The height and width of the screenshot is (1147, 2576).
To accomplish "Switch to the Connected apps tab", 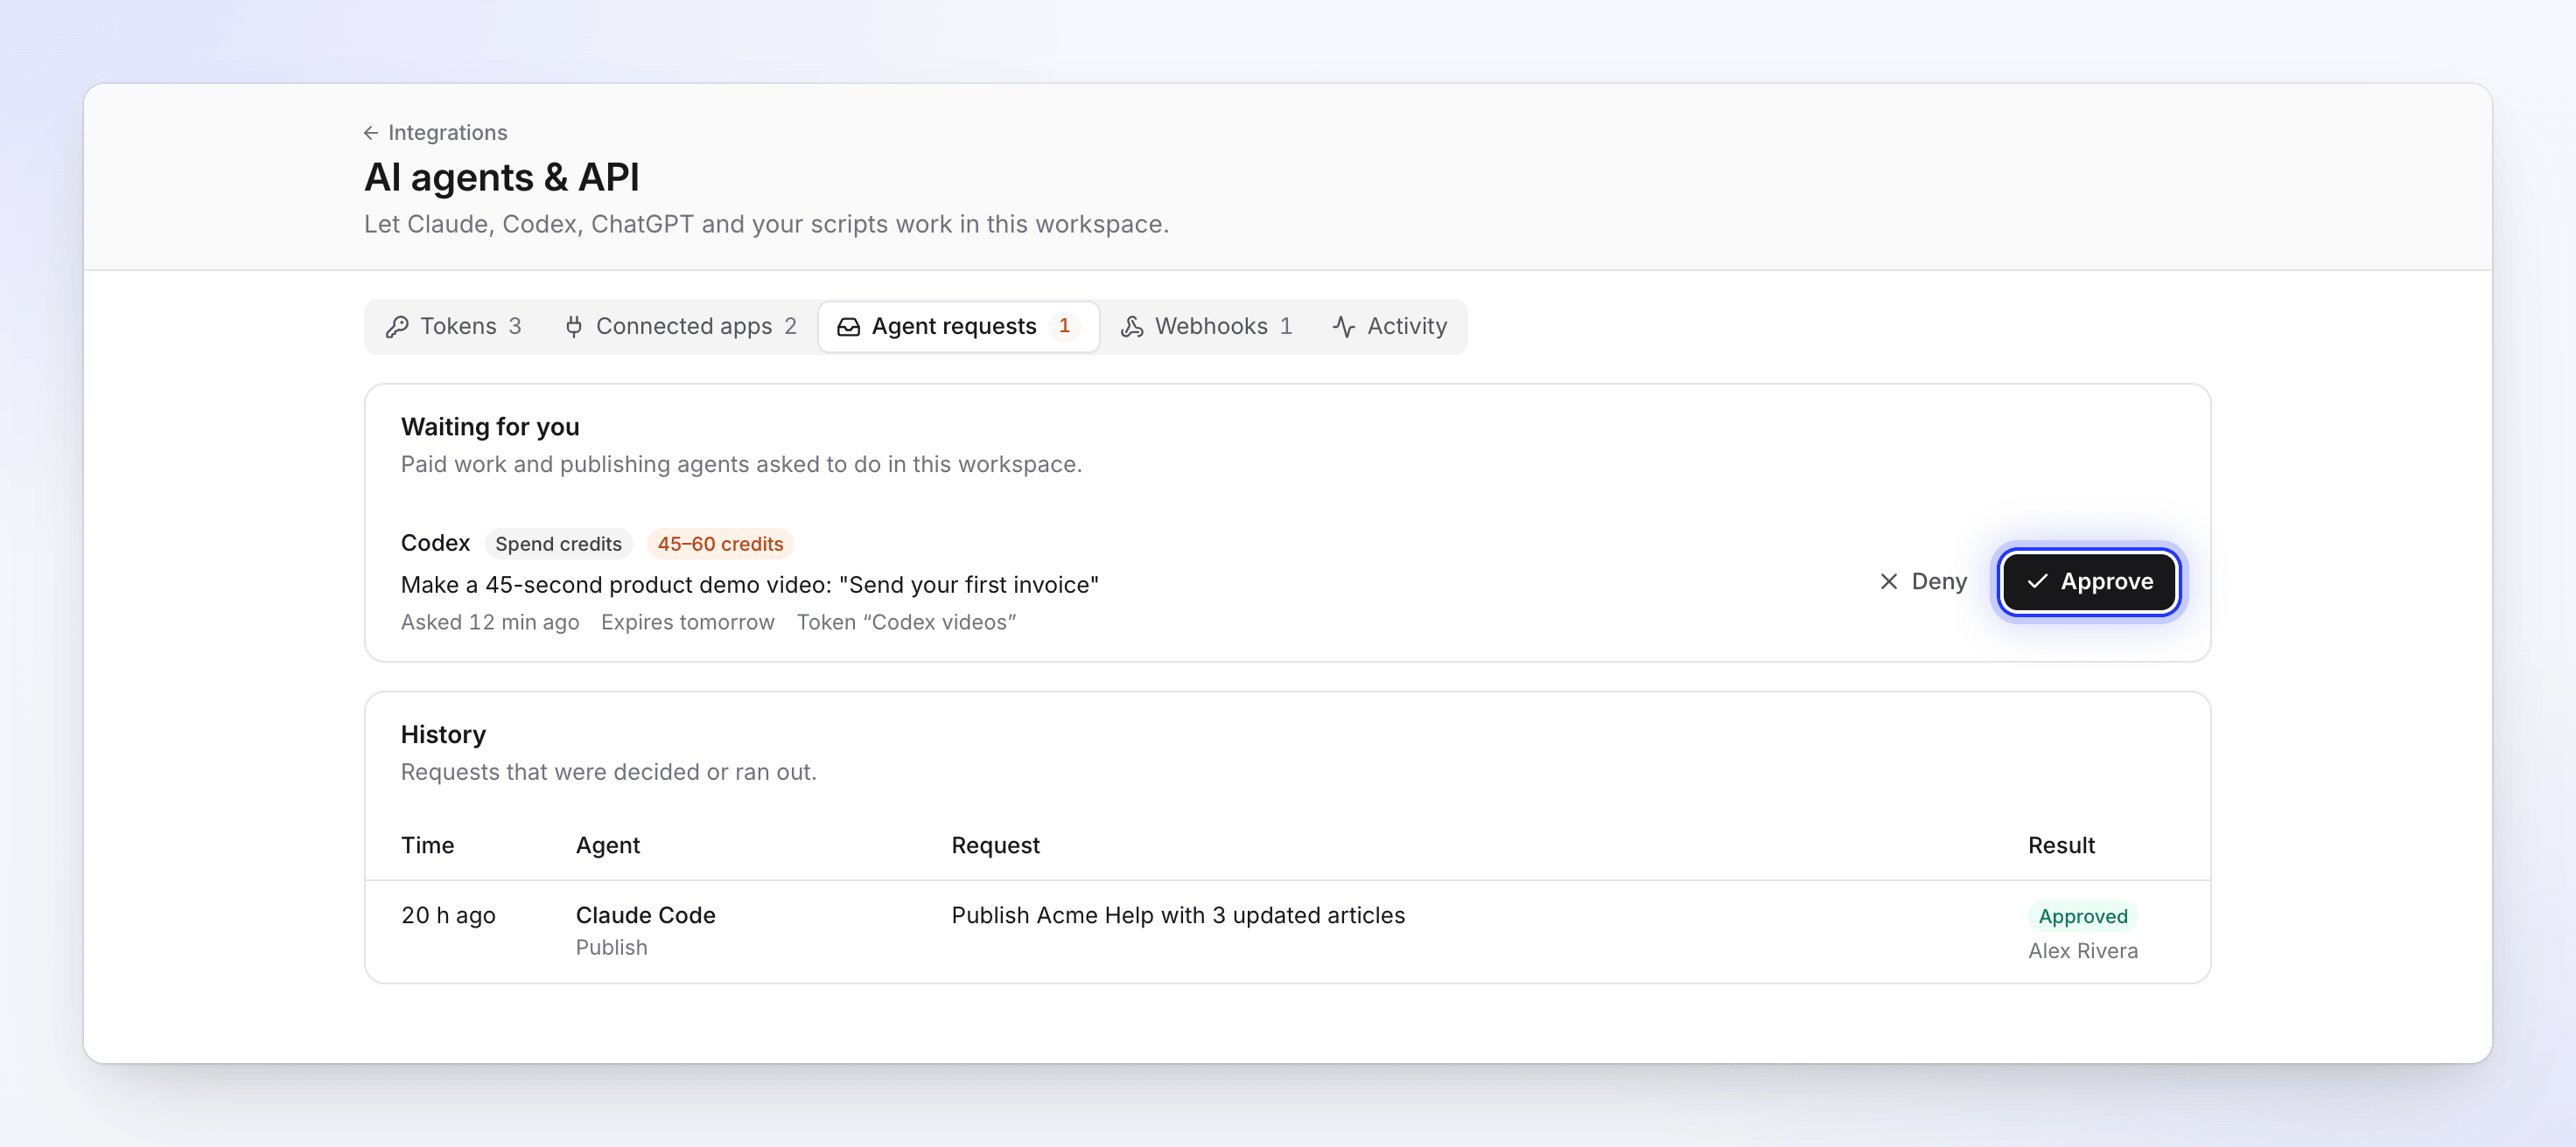I will point(680,327).
